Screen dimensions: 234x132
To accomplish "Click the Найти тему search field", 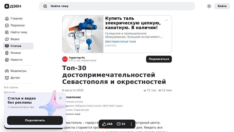I will tap(117, 6).
